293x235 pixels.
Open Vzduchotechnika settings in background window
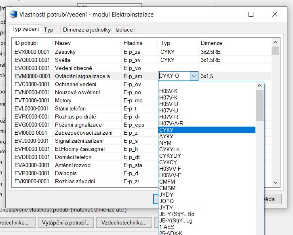[x=124, y=222]
